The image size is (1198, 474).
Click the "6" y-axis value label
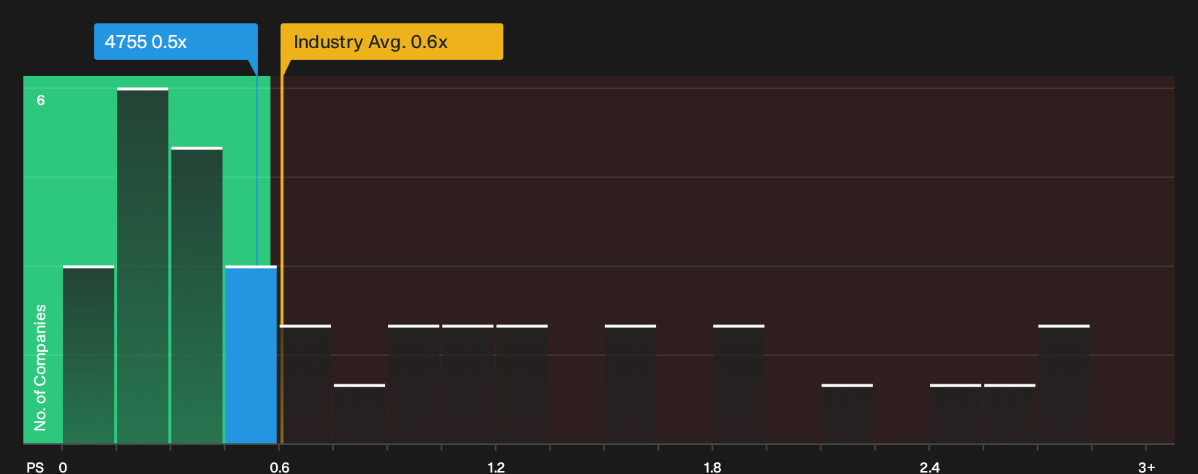click(41, 100)
